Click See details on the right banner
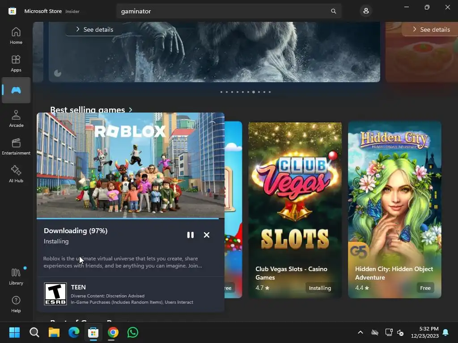 [431, 29]
